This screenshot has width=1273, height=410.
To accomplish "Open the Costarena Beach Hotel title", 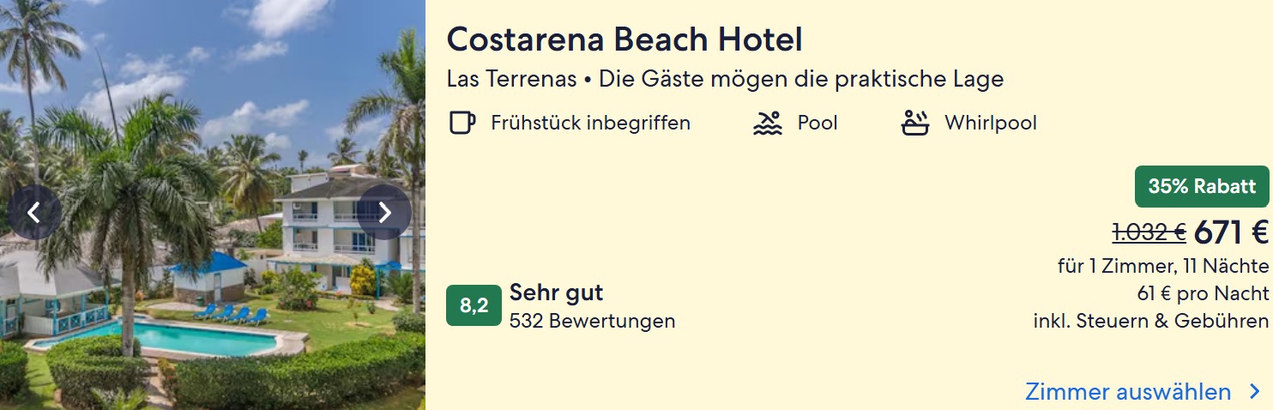I will [624, 39].
